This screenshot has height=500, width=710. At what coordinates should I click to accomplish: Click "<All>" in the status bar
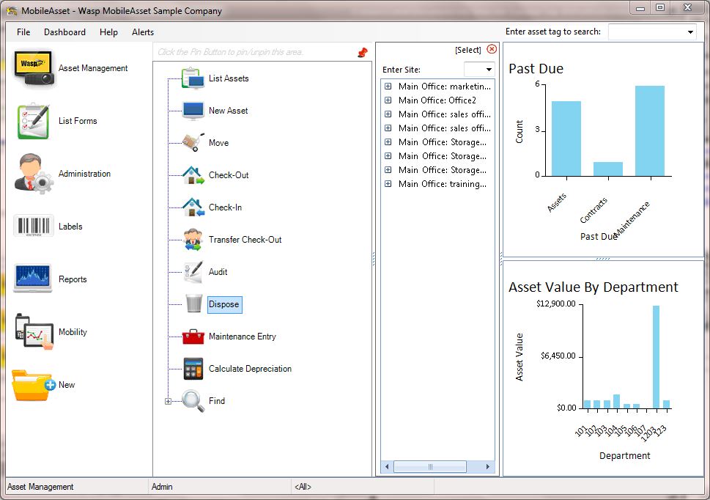[303, 486]
